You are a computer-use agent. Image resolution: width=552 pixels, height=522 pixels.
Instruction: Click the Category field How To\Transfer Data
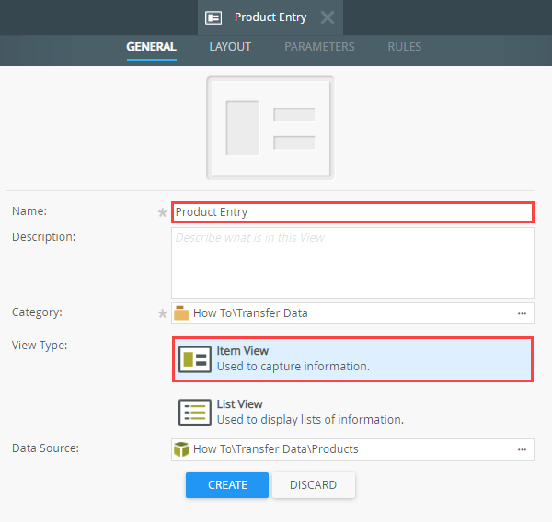[x=352, y=313]
